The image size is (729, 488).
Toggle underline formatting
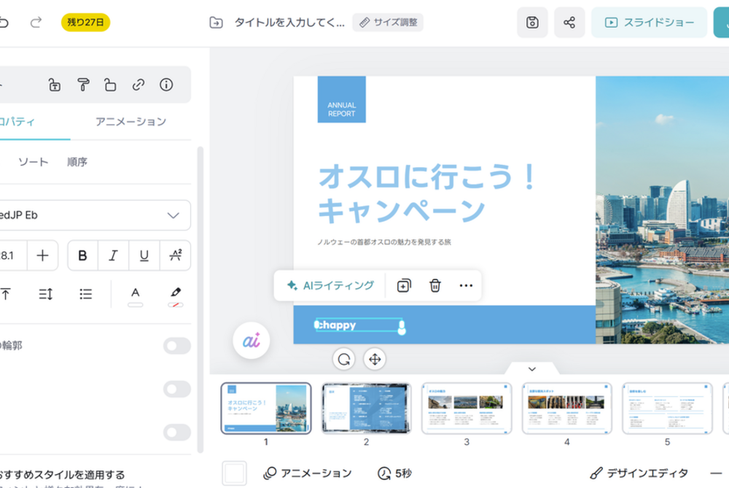pyautogui.click(x=144, y=255)
